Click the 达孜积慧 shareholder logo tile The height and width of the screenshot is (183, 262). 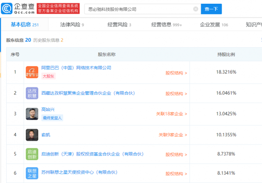point(32,93)
